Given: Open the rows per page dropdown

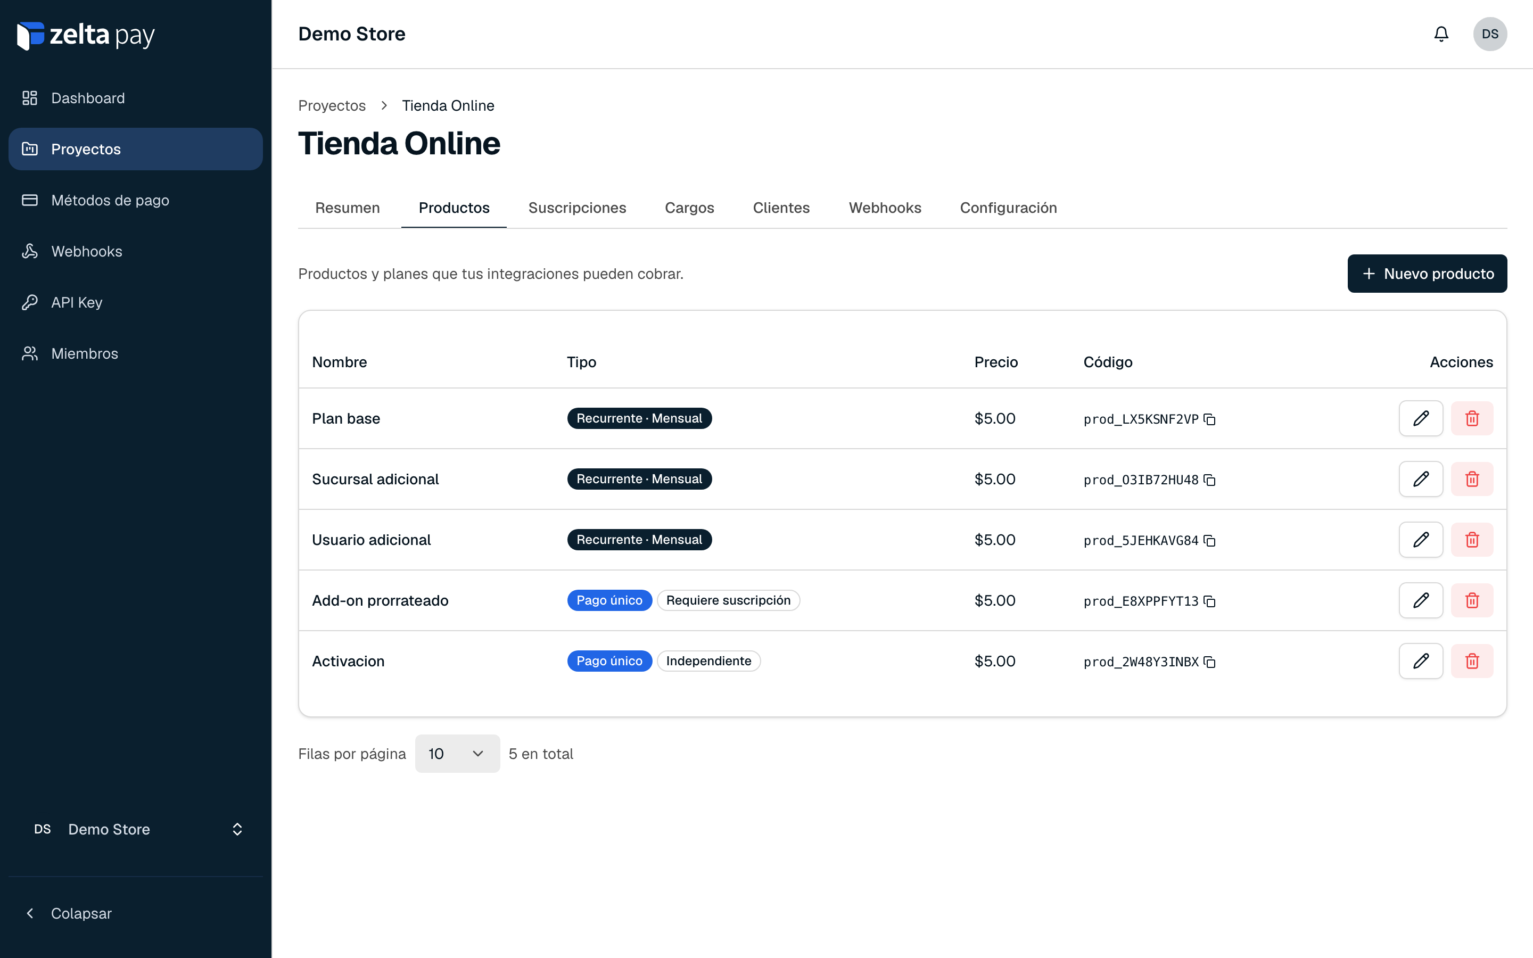Looking at the screenshot, I should (x=457, y=754).
